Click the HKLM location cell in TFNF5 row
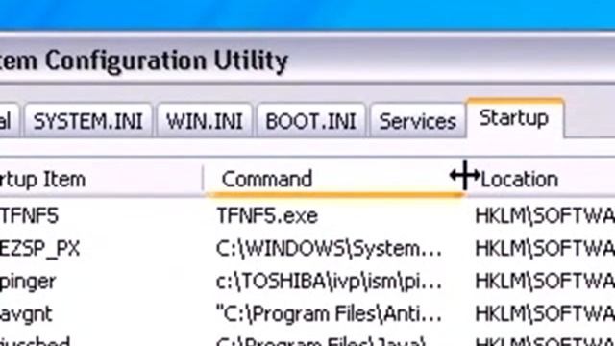Screen dimensions: 615x346 point(545,215)
